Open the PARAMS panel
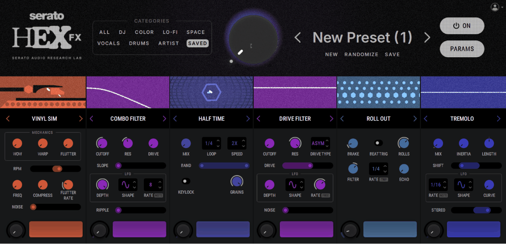Image resolution: width=506 pixels, height=244 pixels. (x=462, y=49)
